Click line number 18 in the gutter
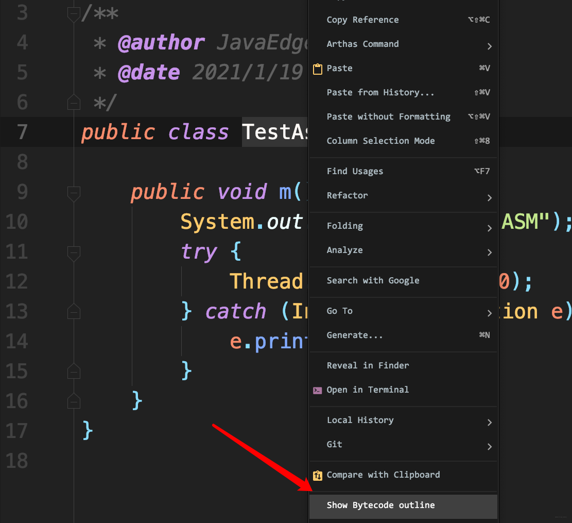This screenshot has width=572, height=523. (x=16, y=461)
